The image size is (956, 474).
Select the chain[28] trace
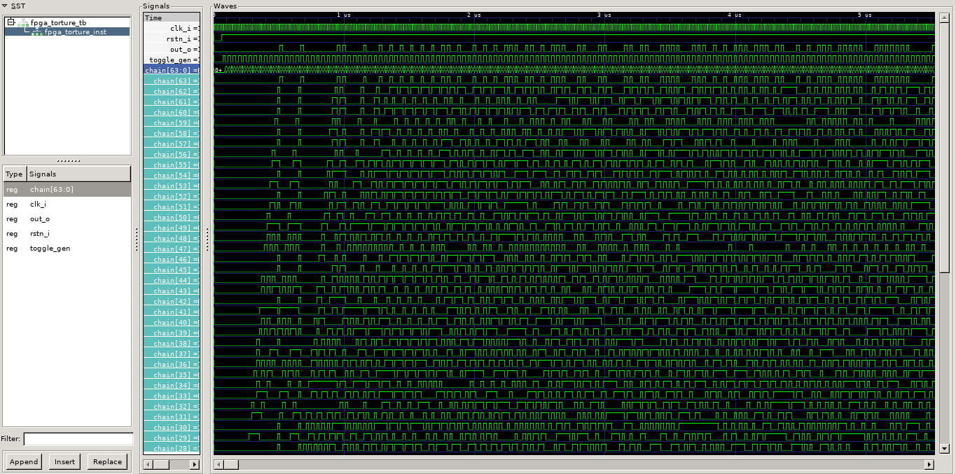[x=172, y=448]
